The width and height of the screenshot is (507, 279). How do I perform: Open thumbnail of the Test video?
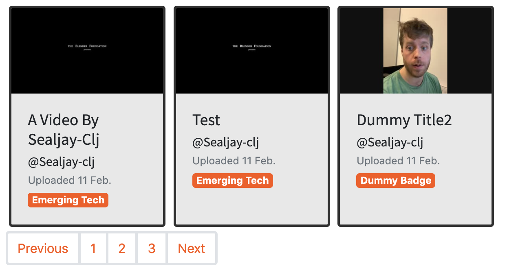pos(252,51)
